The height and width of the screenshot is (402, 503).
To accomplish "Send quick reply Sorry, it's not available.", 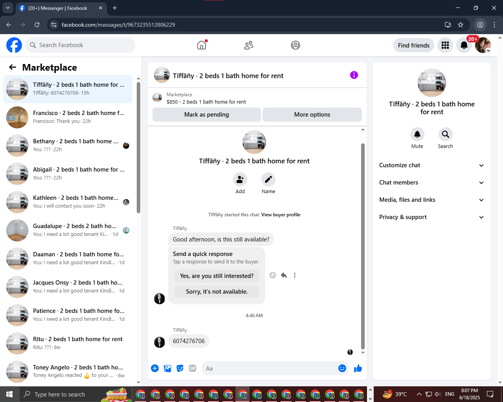I will tap(217, 292).
